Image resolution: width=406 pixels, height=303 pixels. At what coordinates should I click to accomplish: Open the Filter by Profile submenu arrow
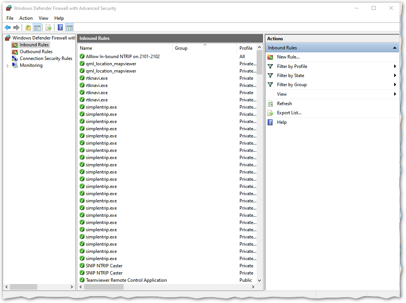(x=395, y=66)
